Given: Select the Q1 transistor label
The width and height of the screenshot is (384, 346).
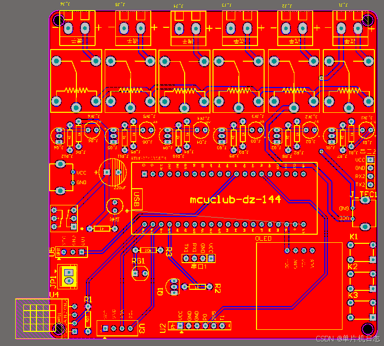Looking at the screenshot, I should tap(160, 291).
